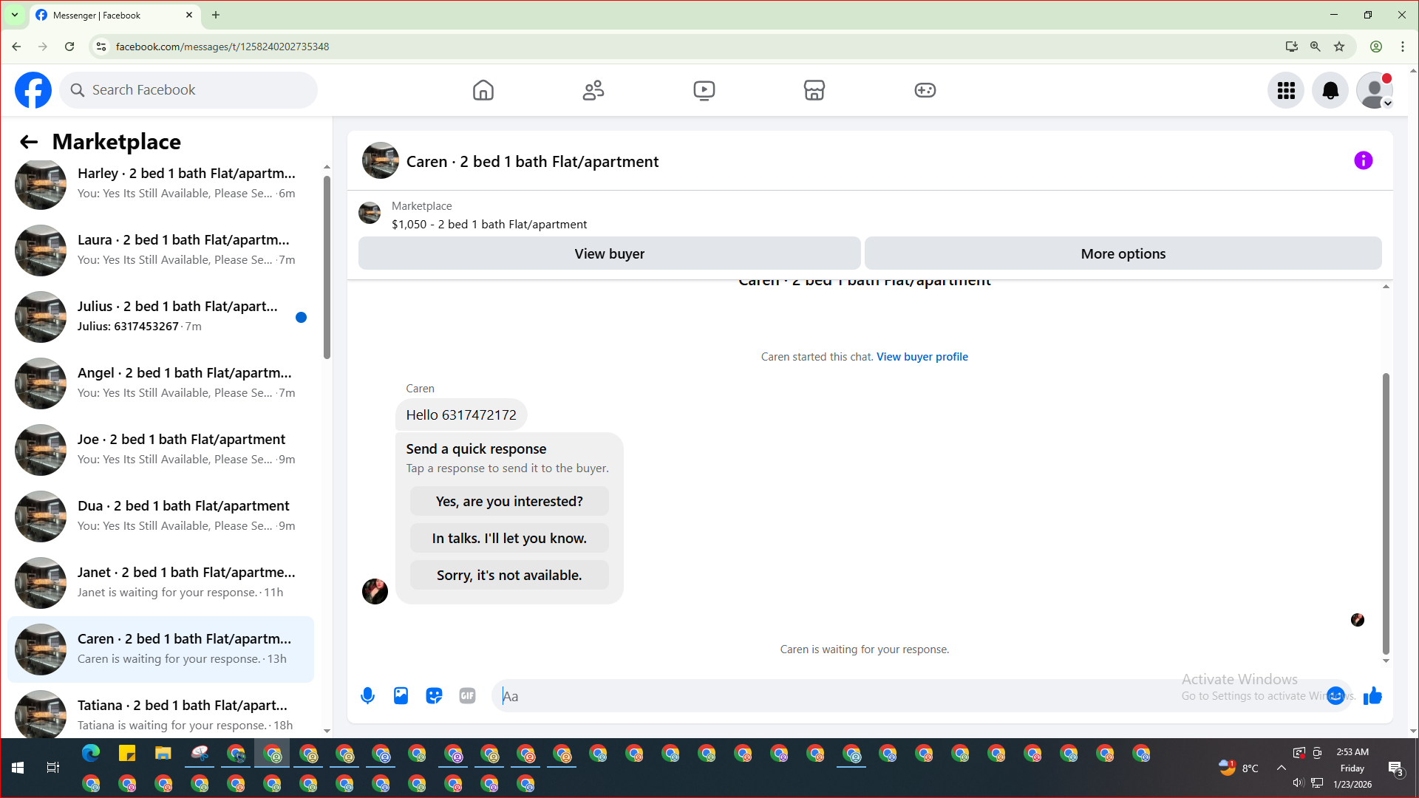
Task: Open the Marketplace storefront icon
Action: point(814,90)
